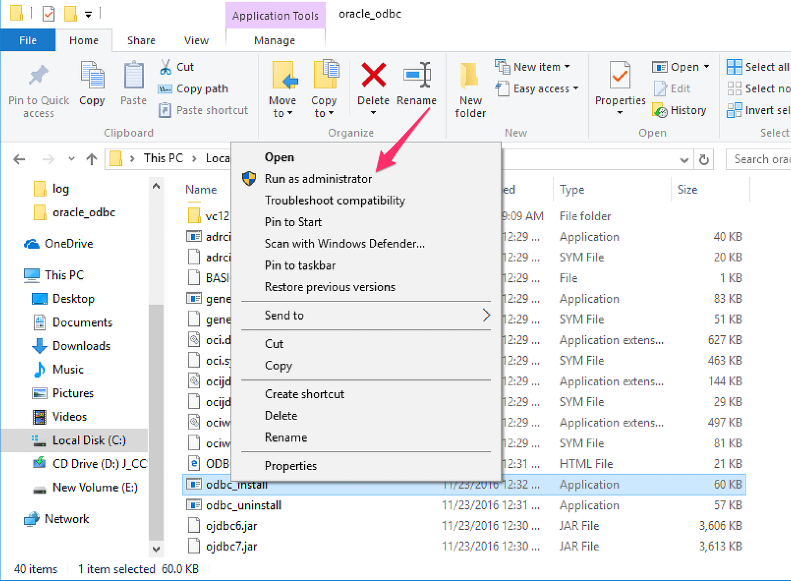The image size is (791, 581).
Task: Open Customize Quick Access Toolbar dropdown
Action: coord(88,13)
